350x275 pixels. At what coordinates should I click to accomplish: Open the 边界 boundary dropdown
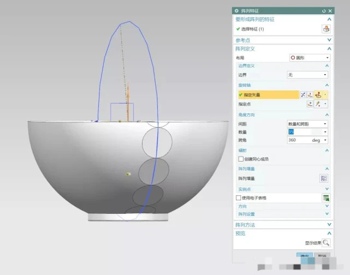[x=307, y=74]
